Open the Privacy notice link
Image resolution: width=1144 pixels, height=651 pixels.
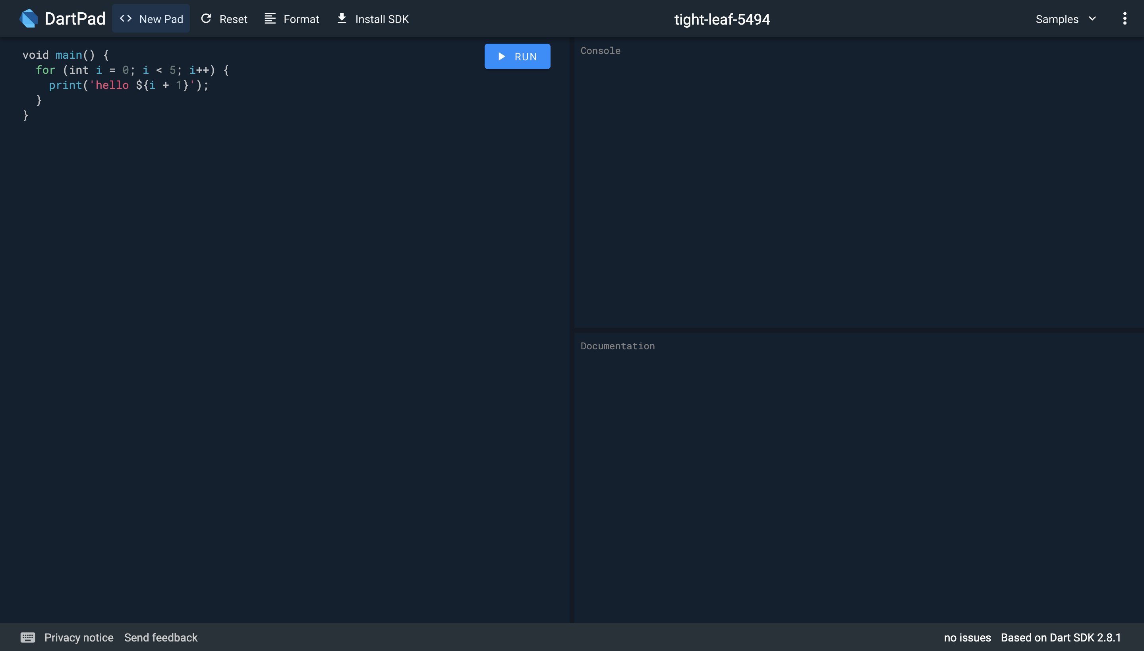pyautogui.click(x=79, y=637)
